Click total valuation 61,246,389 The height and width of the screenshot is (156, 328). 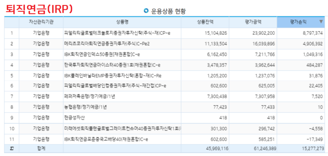(265, 149)
